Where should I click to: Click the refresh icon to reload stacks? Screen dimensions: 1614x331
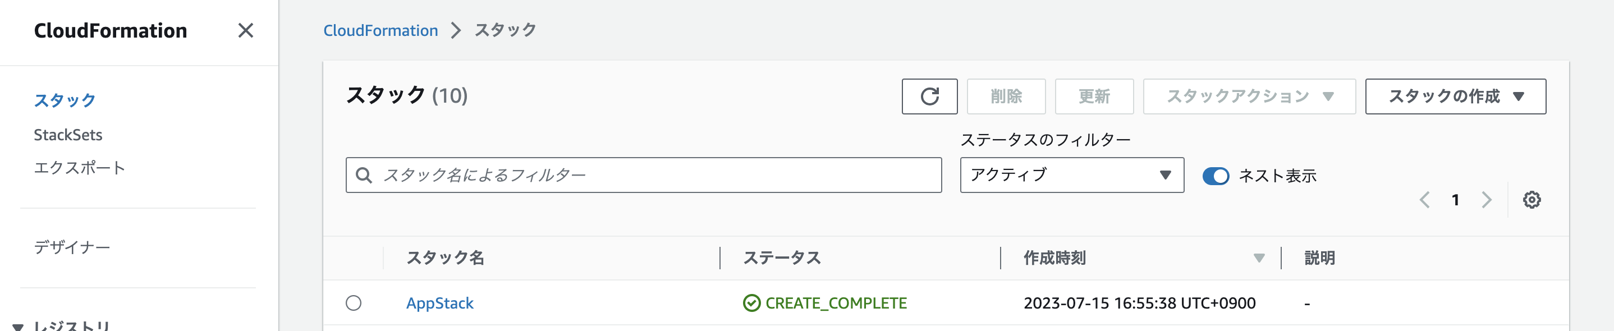pyautogui.click(x=930, y=96)
